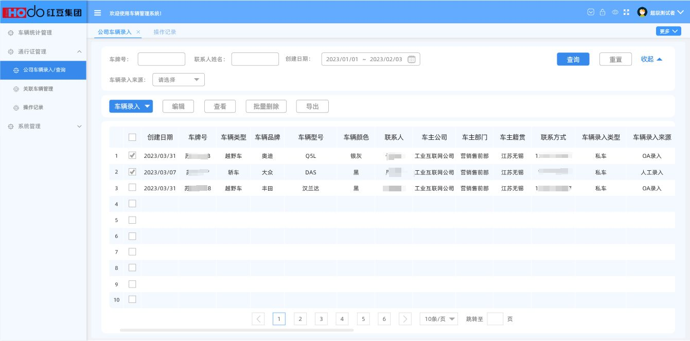
Task: Tick the checkbox in empty row 10
Action: click(x=132, y=299)
